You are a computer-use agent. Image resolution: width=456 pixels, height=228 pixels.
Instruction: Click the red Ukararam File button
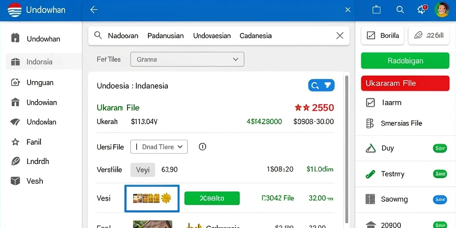[x=405, y=83]
